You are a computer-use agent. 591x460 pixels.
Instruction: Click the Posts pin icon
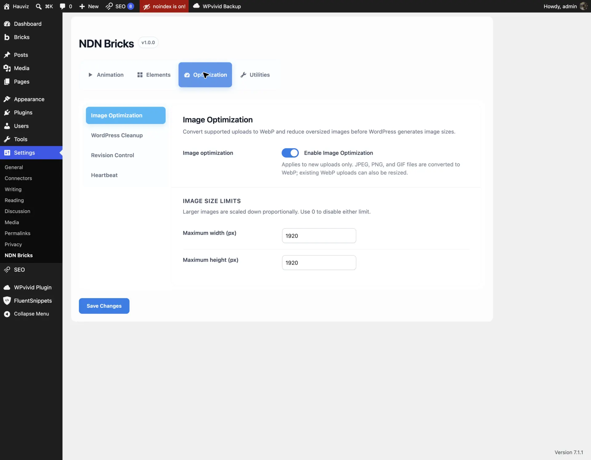click(x=7, y=55)
